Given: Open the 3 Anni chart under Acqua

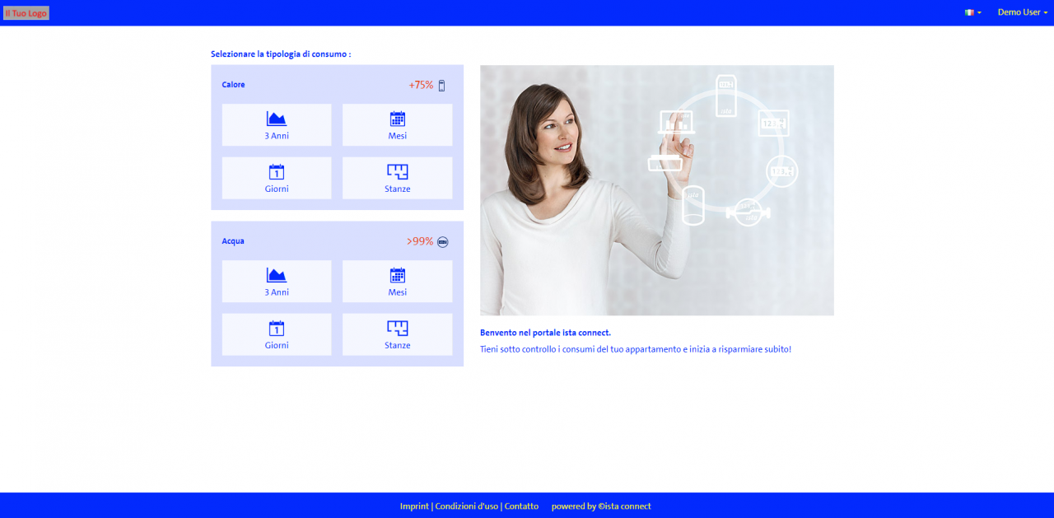Looking at the screenshot, I should [x=277, y=282].
